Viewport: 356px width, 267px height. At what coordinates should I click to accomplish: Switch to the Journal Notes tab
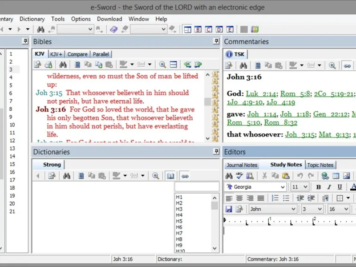point(242,165)
